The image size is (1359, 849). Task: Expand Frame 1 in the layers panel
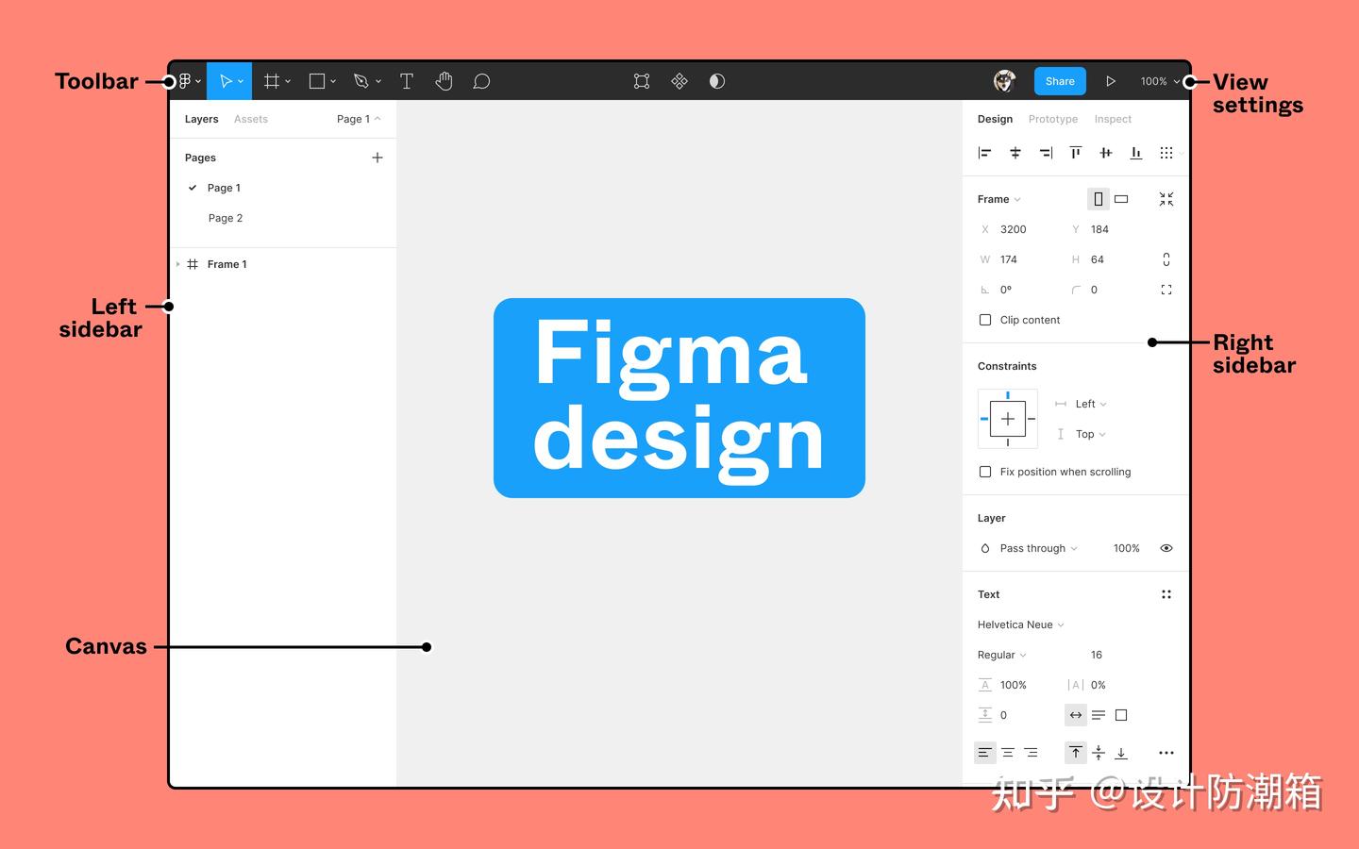(178, 264)
